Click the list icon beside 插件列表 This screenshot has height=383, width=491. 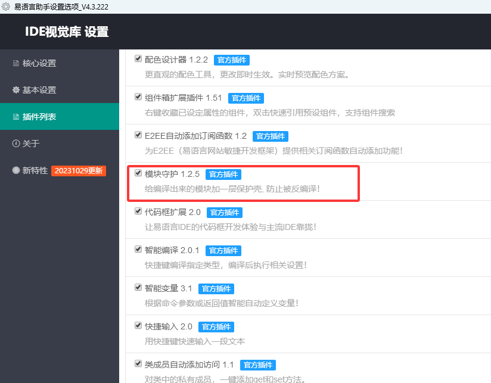(16, 117)
